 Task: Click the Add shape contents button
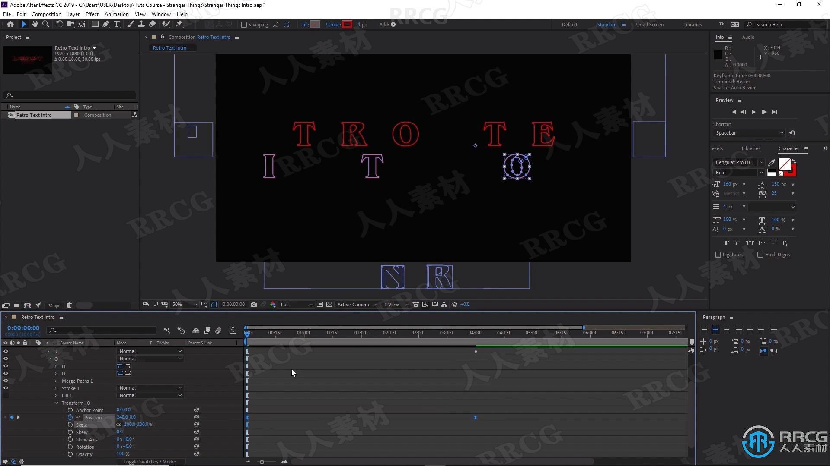[393, 25]
